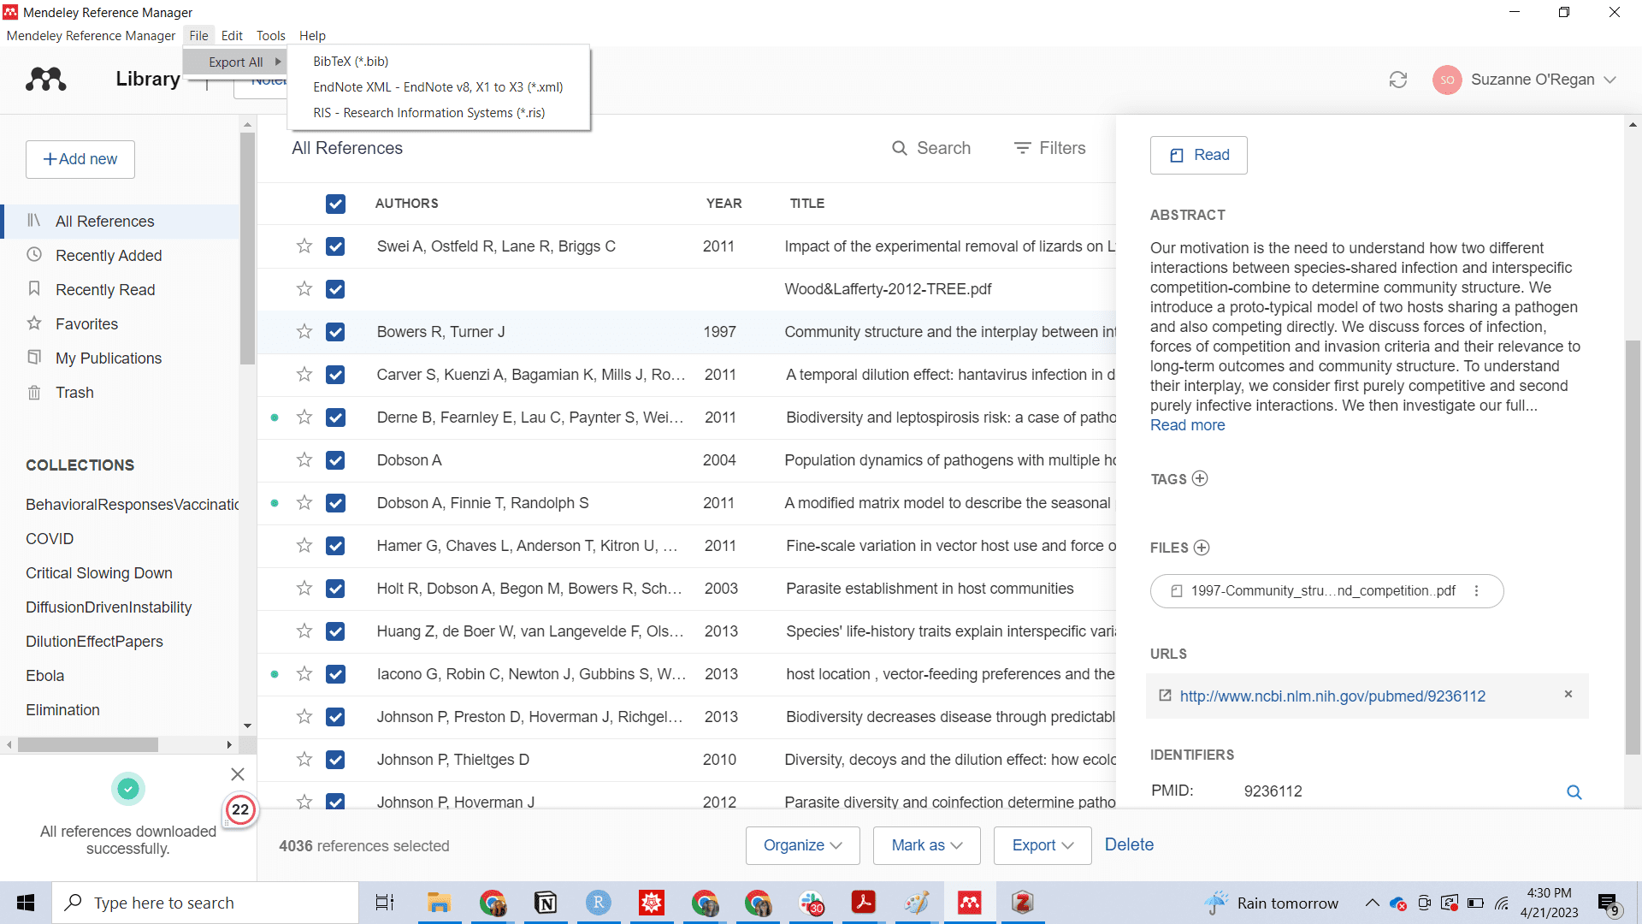The image size is (1642, 924).
Task: Click the add files plus icon
Action: [x=1202, y=548]
